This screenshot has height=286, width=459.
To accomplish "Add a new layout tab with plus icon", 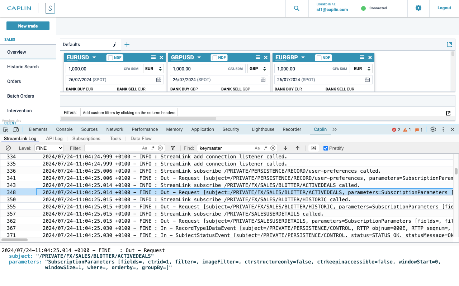I will tap(127, 45).
